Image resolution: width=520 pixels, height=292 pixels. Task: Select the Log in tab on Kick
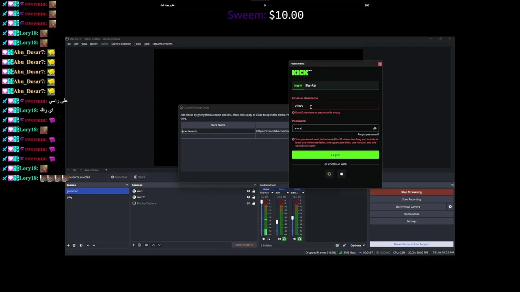click(x=298, y=86)
